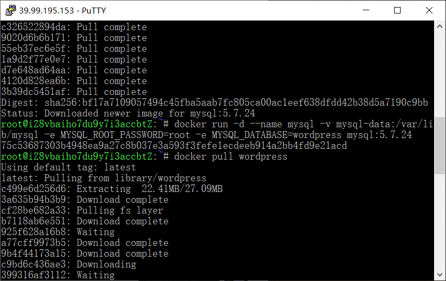
Task: Click the Status: Downloaded newer image line
Action: pos(128,113)
